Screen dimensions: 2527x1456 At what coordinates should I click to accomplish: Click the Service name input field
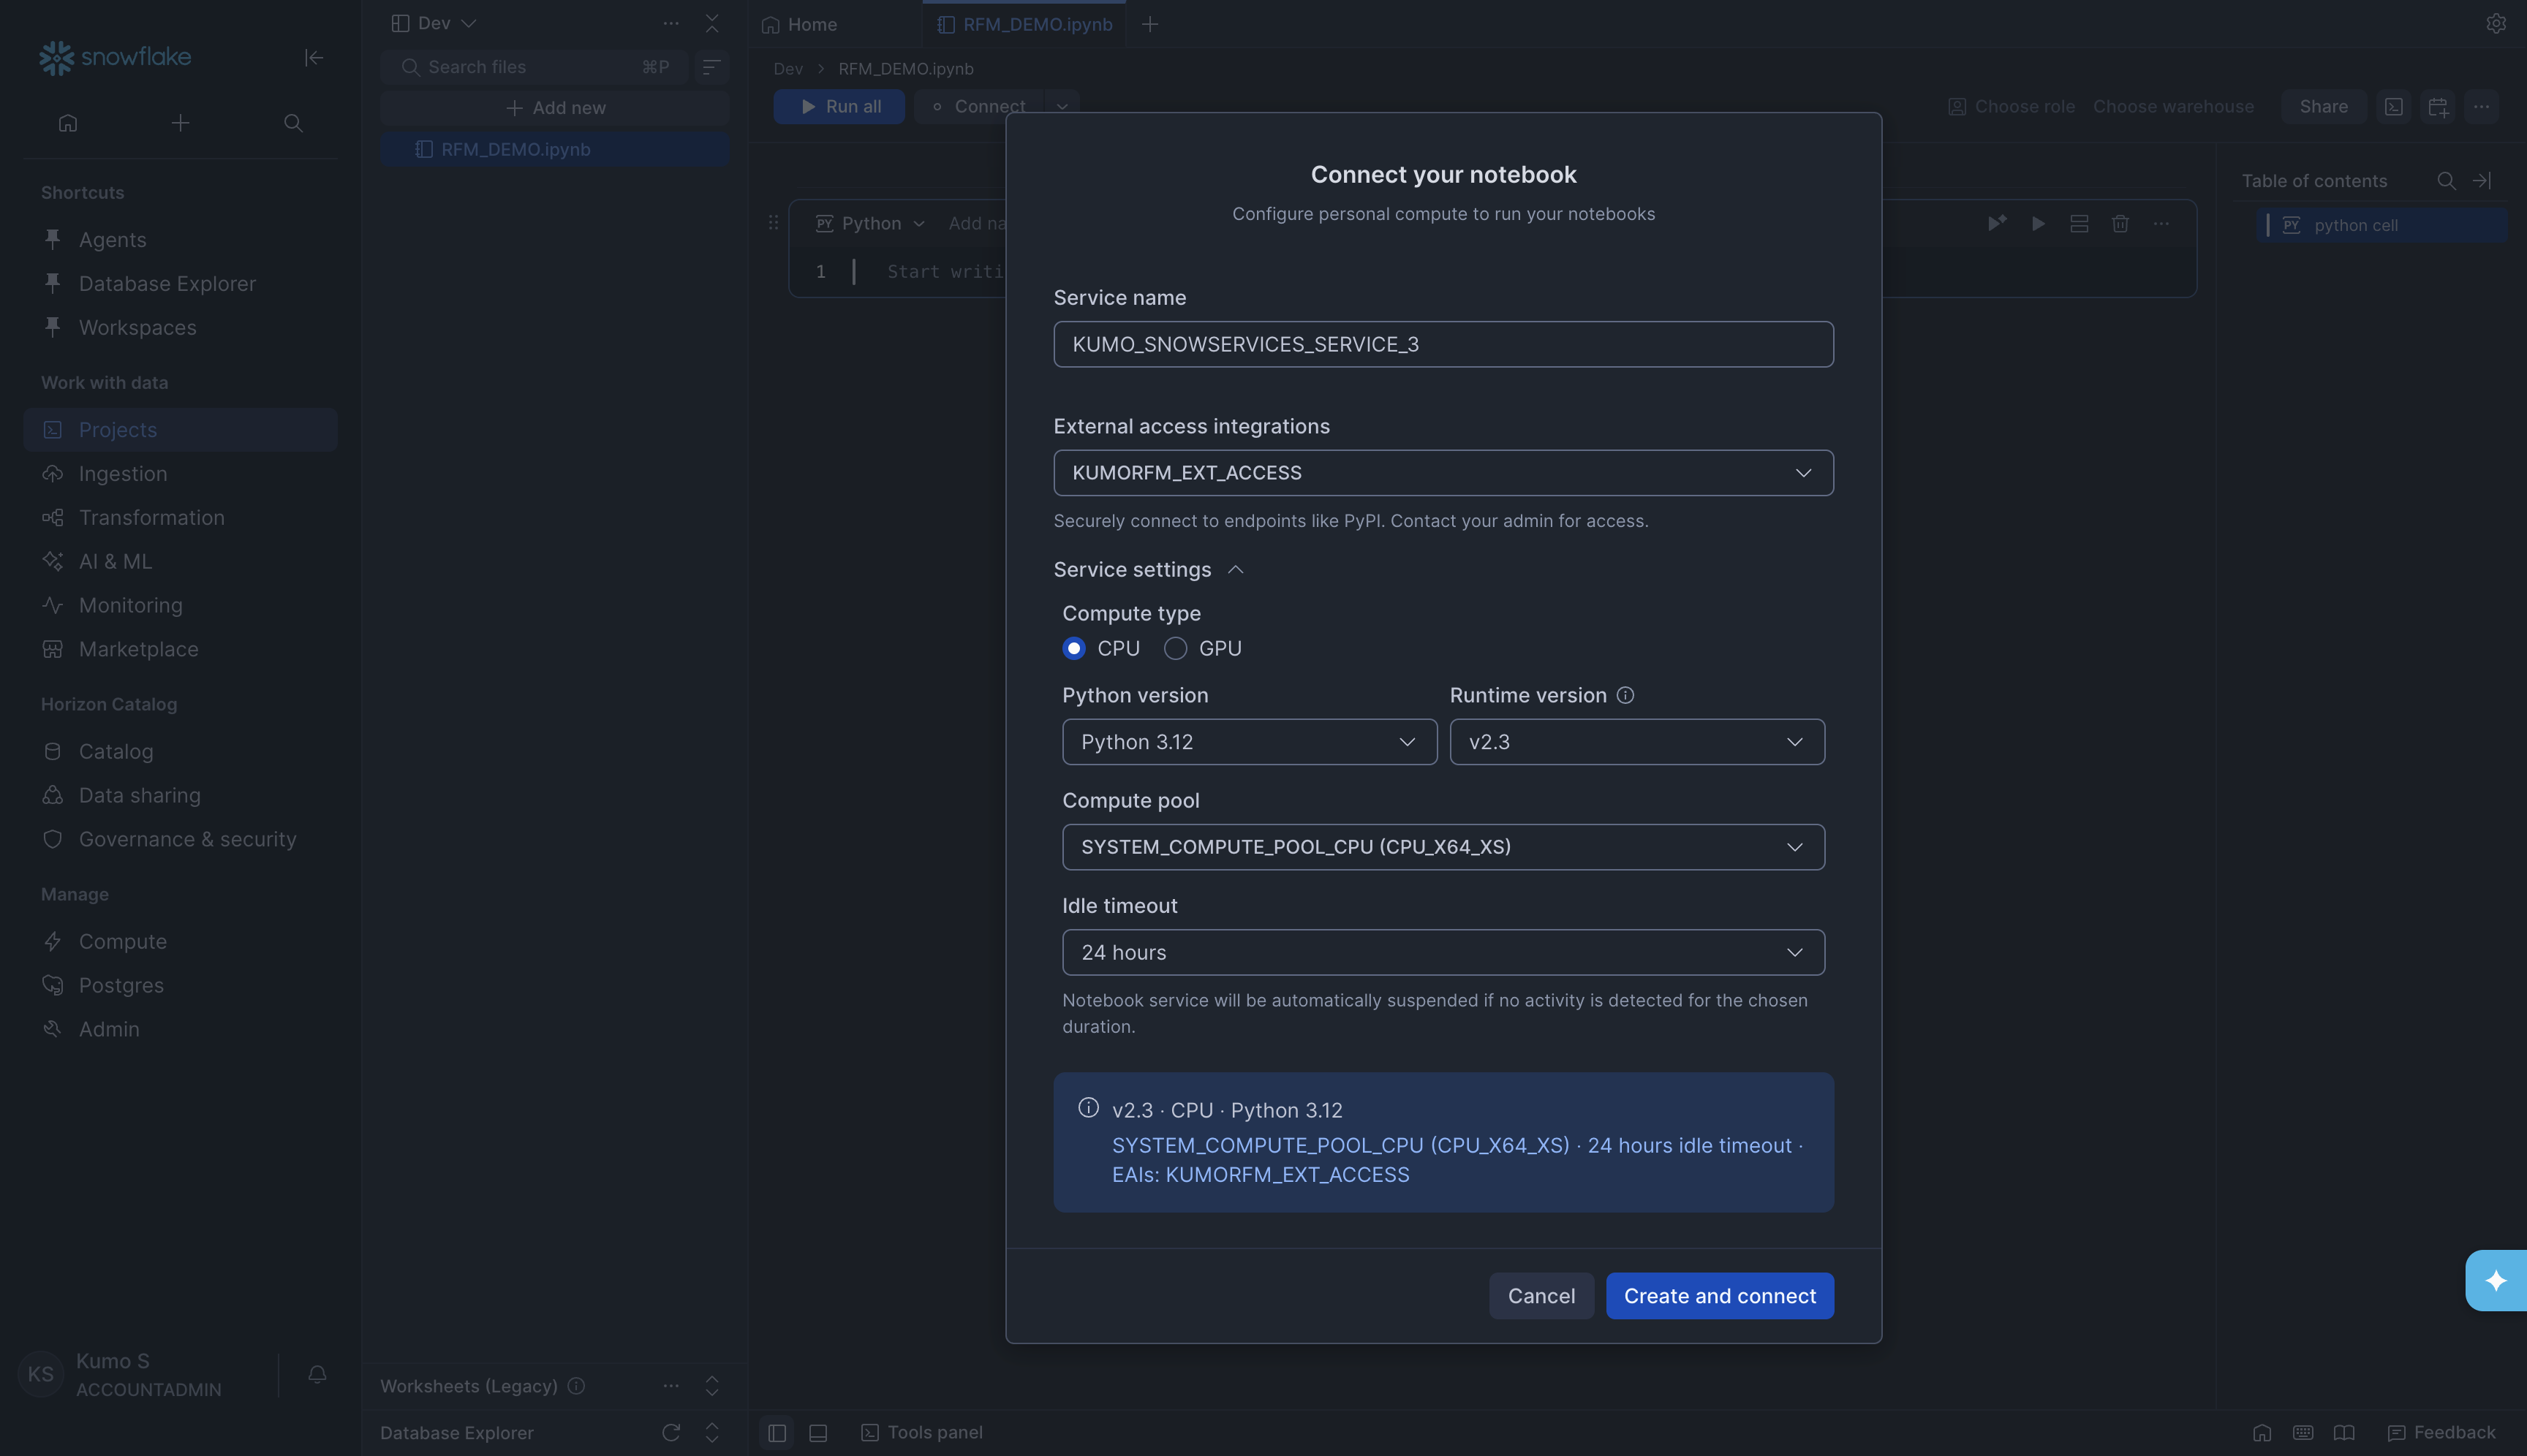click(x=1442, y=344)
